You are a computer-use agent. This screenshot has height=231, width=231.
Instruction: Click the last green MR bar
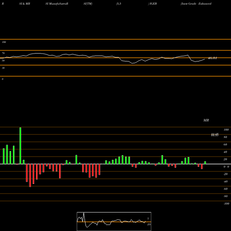[205, 163]
